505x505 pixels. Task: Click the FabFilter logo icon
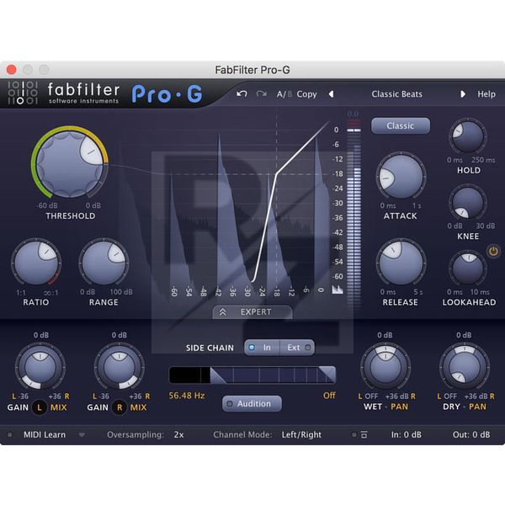click(x=23, y=93)
